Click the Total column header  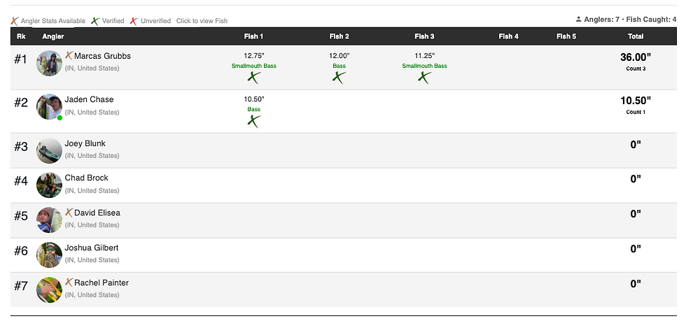coord(635,36)
